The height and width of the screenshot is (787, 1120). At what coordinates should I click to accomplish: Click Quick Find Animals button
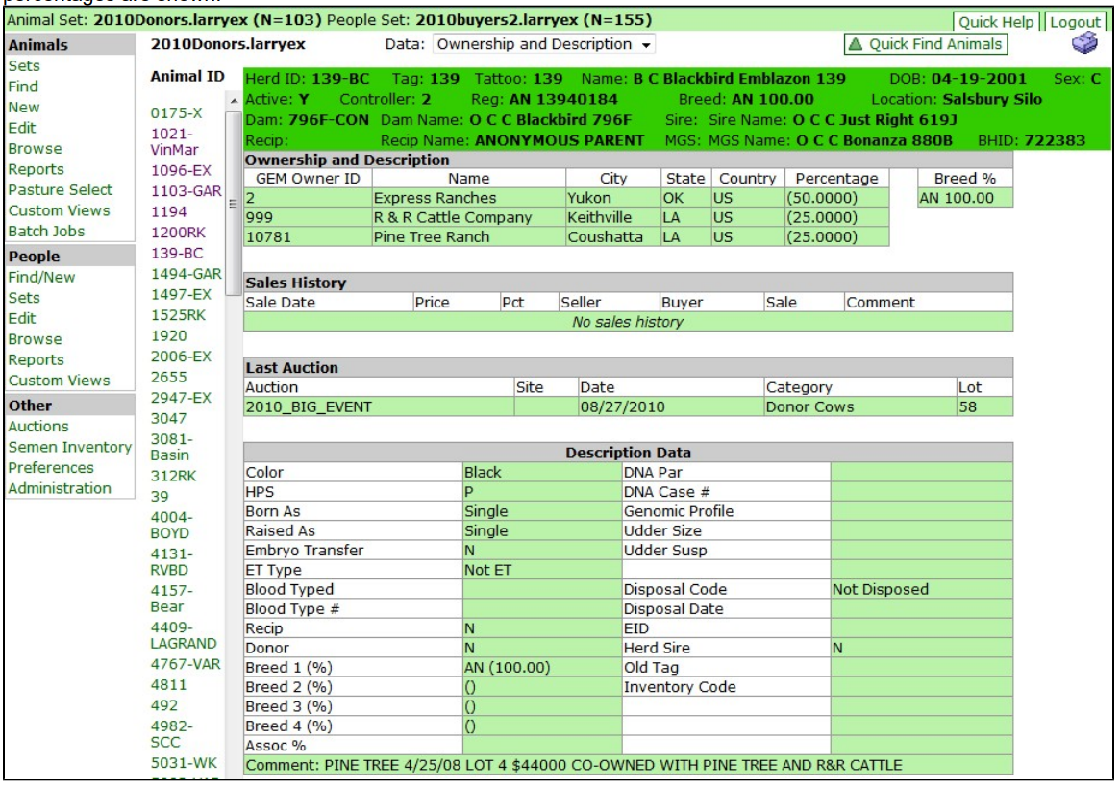coord(926,44)
